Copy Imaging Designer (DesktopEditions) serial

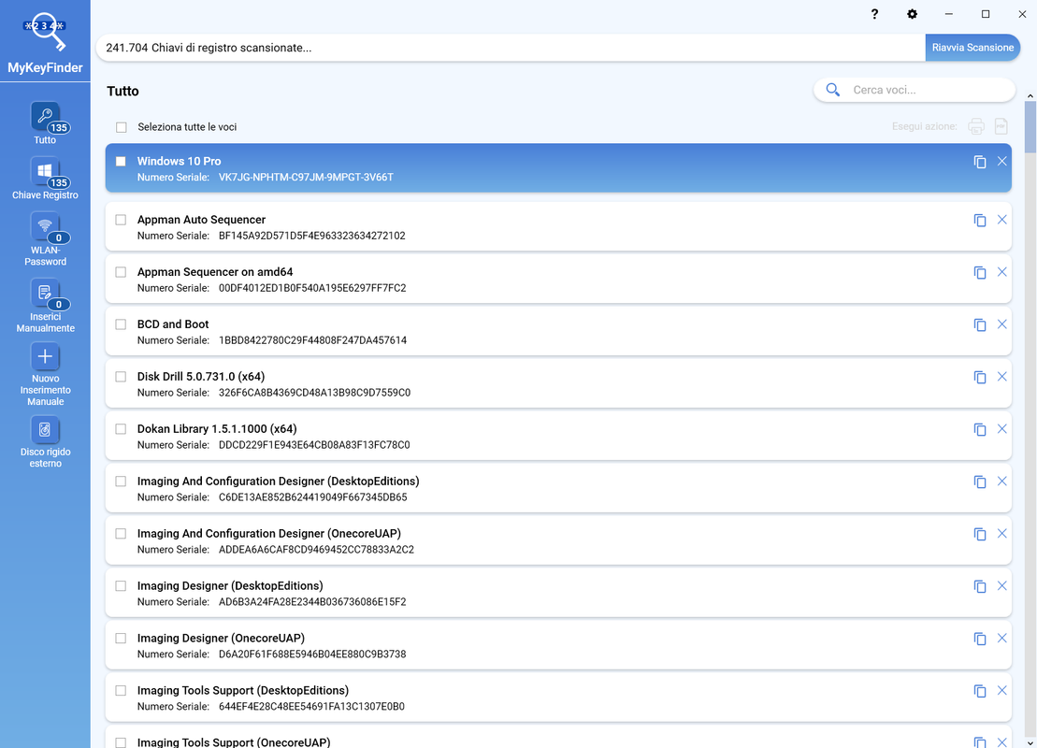979,586
